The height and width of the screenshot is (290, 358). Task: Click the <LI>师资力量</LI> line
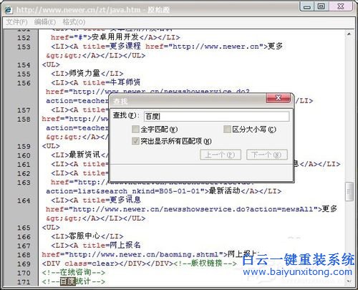[x=87, y=74]
